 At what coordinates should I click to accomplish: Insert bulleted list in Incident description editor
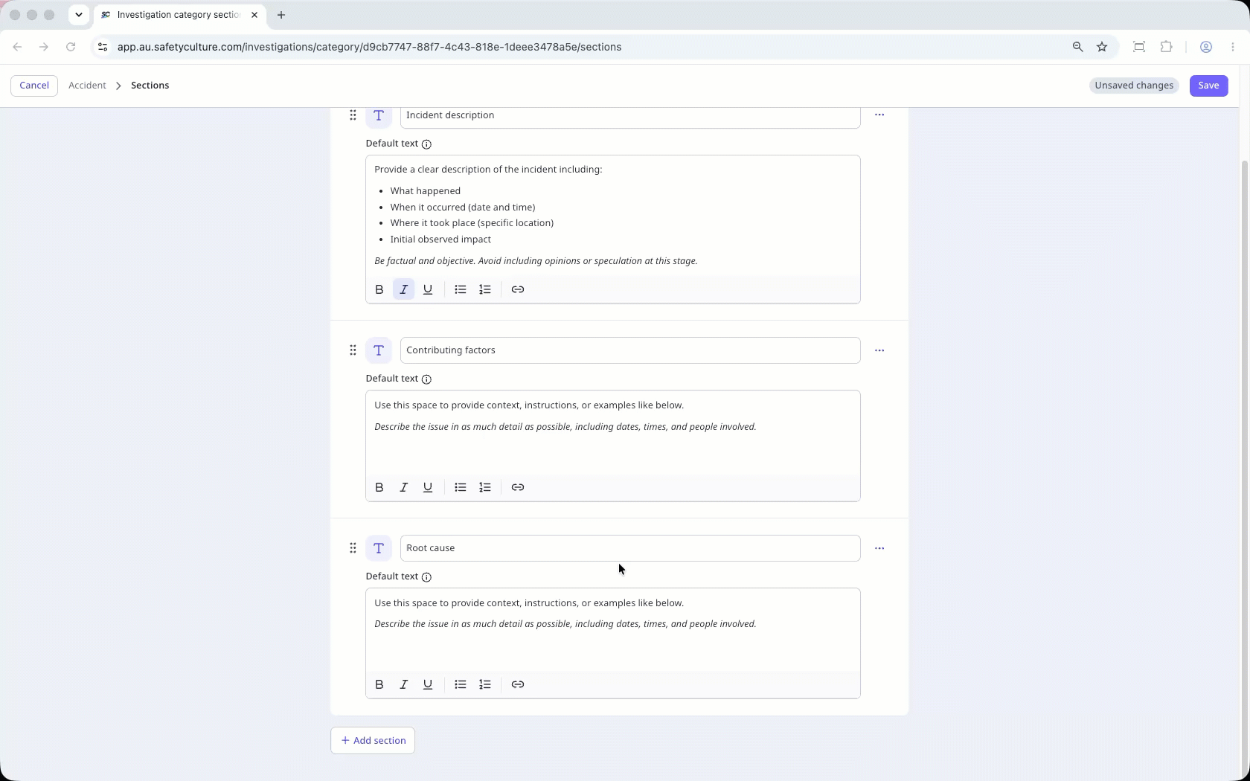[x=461, y=289]
